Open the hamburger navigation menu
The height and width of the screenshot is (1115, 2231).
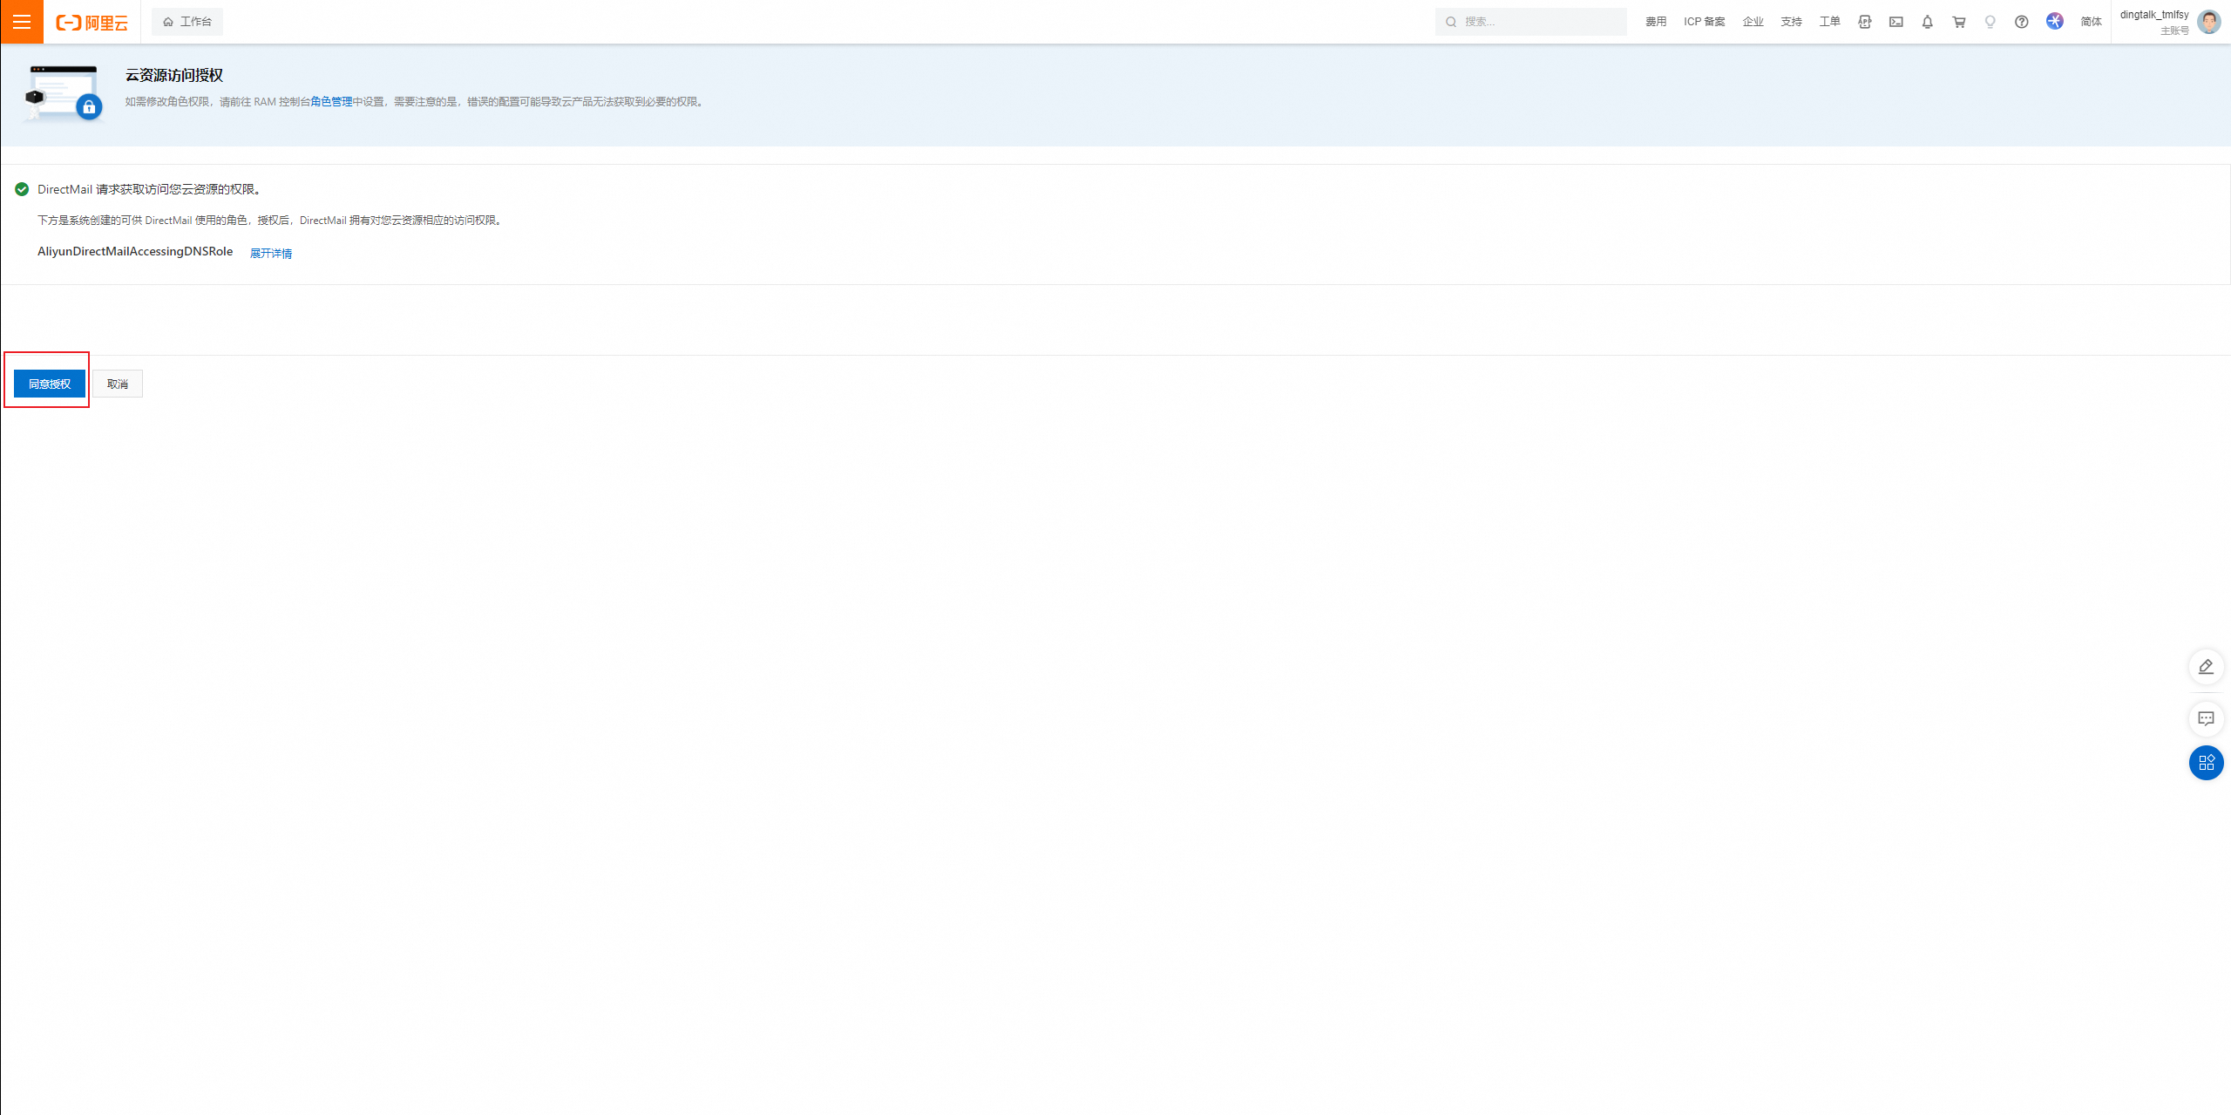coord(22,22)
